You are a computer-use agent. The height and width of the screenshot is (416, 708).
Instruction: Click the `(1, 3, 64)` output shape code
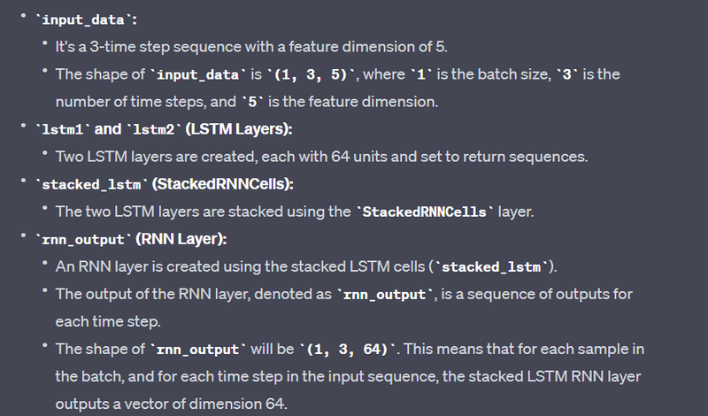348,349
